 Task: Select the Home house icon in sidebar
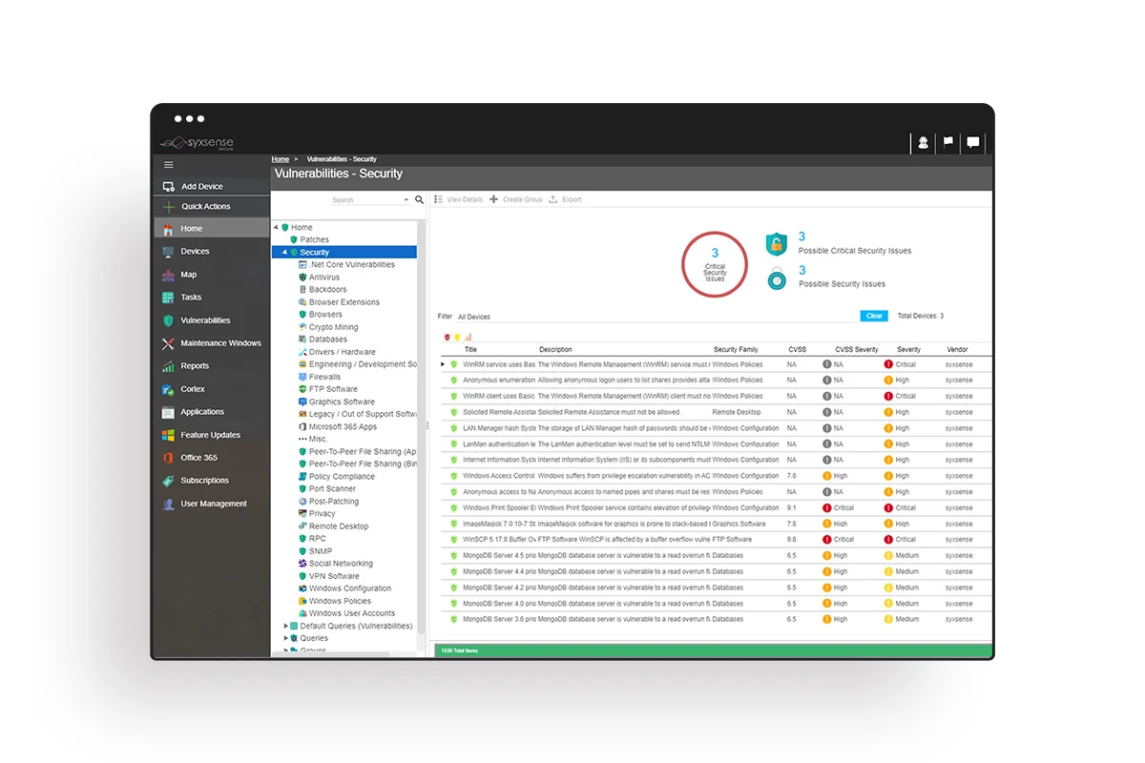tap(169, 229)
